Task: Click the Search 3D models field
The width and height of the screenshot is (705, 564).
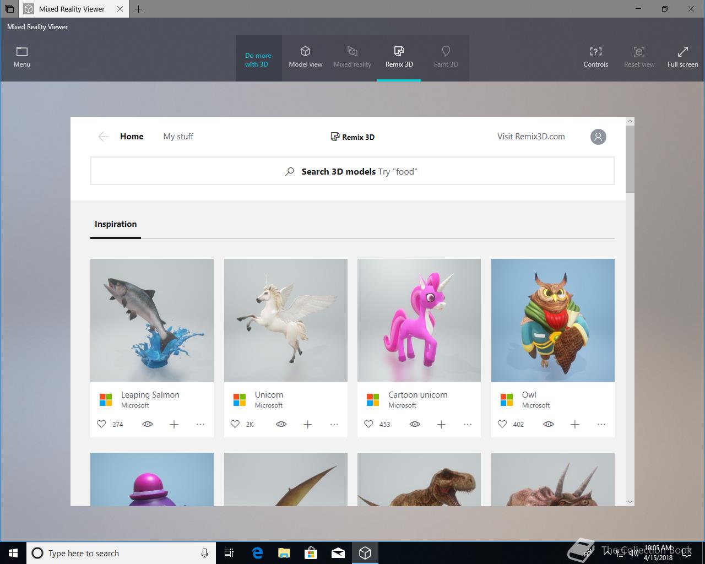Action: [x=352, y=171]
